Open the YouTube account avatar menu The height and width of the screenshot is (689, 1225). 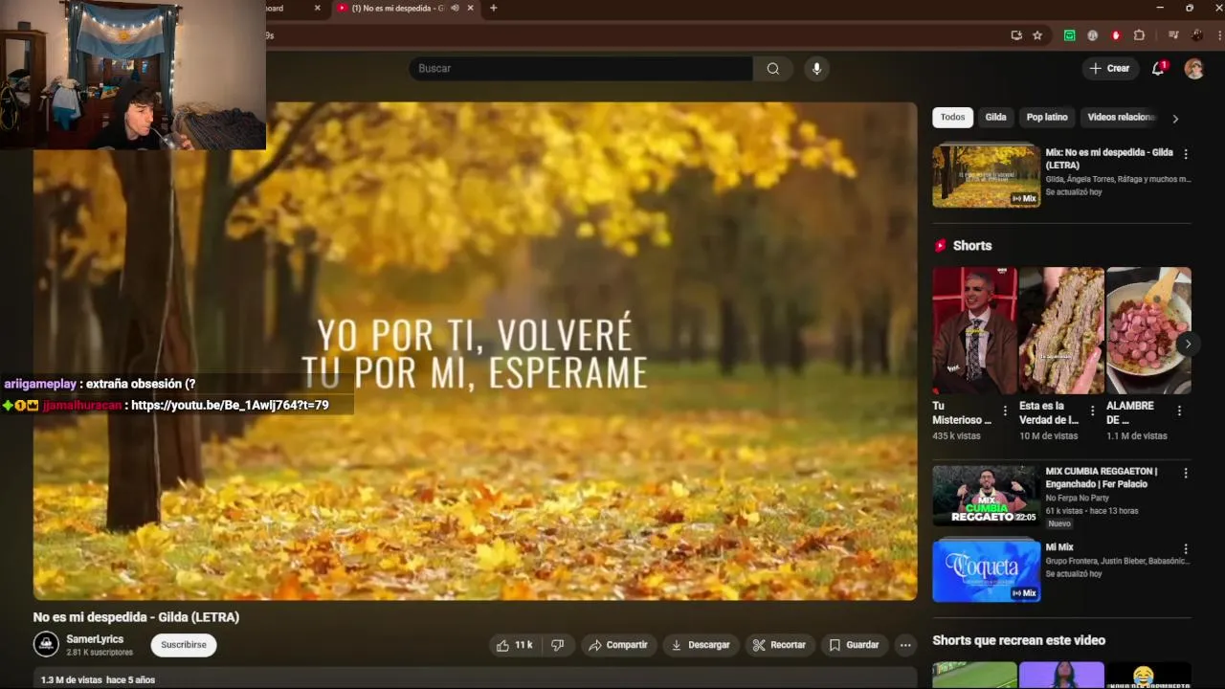[1193, 68]
